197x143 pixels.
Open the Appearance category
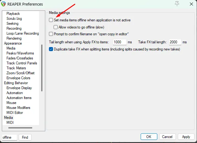pos(13,43)
